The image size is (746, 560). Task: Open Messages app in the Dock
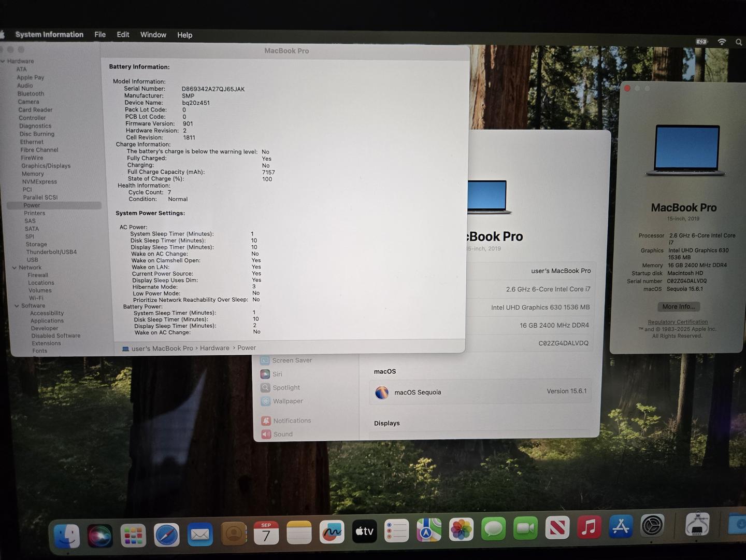(x=493, y=529)
